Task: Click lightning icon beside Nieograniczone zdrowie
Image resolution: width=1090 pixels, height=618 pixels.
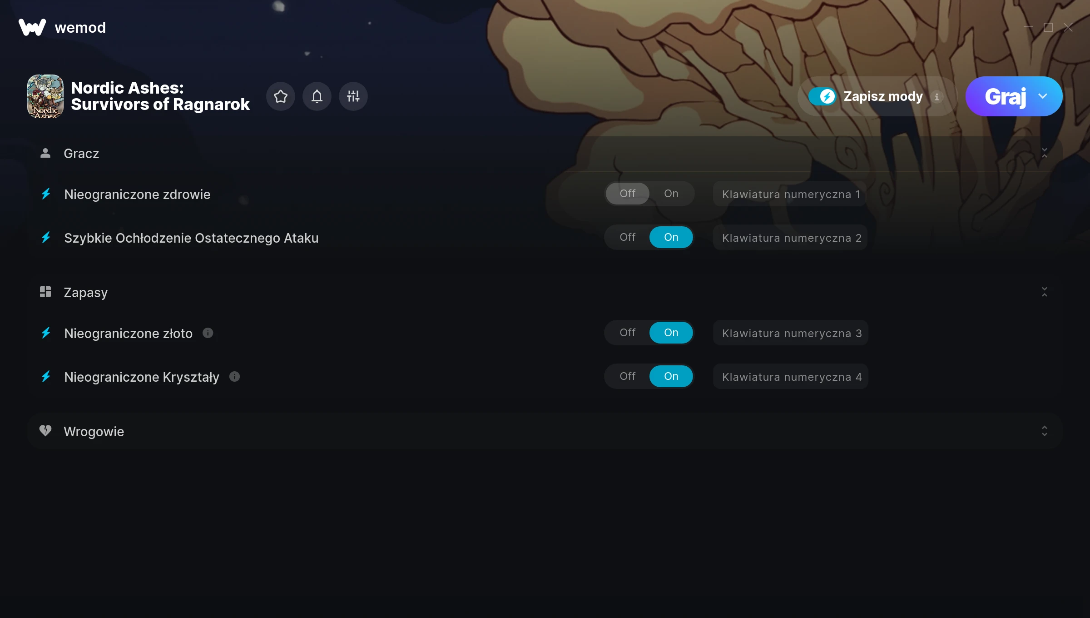Action: (x=46, y=194)
